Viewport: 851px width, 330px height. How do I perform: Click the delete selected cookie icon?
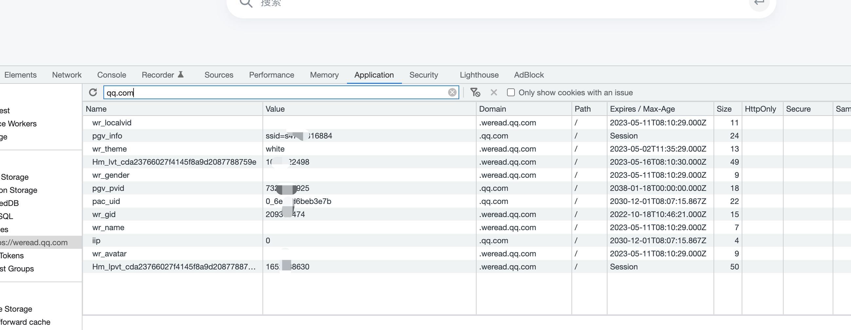[x=494, y=93]
